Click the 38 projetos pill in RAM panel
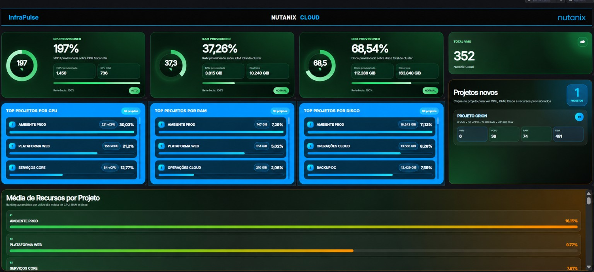594x272 pixels. (x=280, y=111)
